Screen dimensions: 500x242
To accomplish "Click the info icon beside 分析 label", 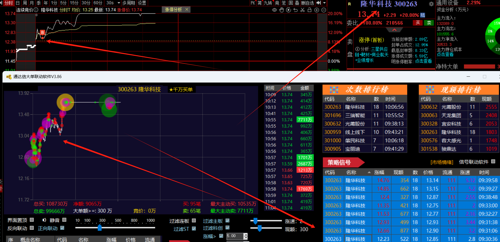I will pos(357,49).
